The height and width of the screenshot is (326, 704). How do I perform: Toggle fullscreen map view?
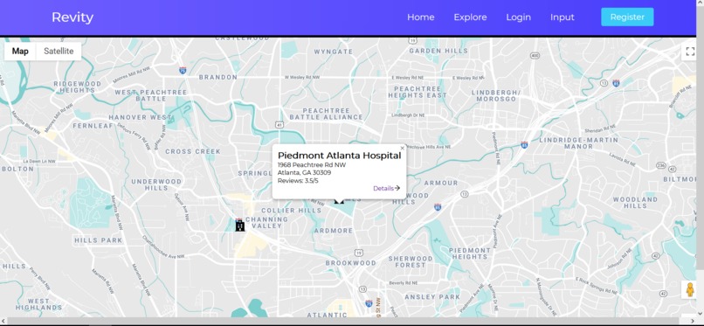[x=690, y=52]
